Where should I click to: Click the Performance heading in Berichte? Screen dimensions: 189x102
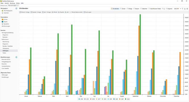pos(5,39)
